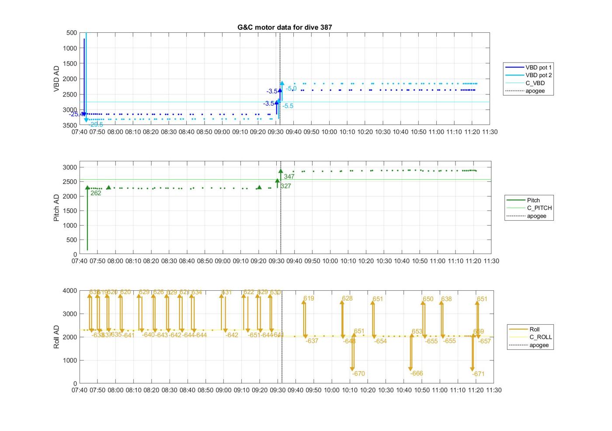This screenshot has height=431, width=612.
Task: Click the "634" annotation in Roll plot
Action: (197, 292)
